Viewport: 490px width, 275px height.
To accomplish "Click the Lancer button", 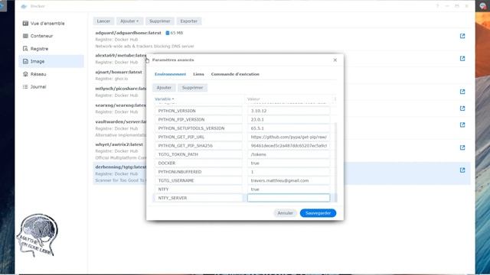I will 103,21.
